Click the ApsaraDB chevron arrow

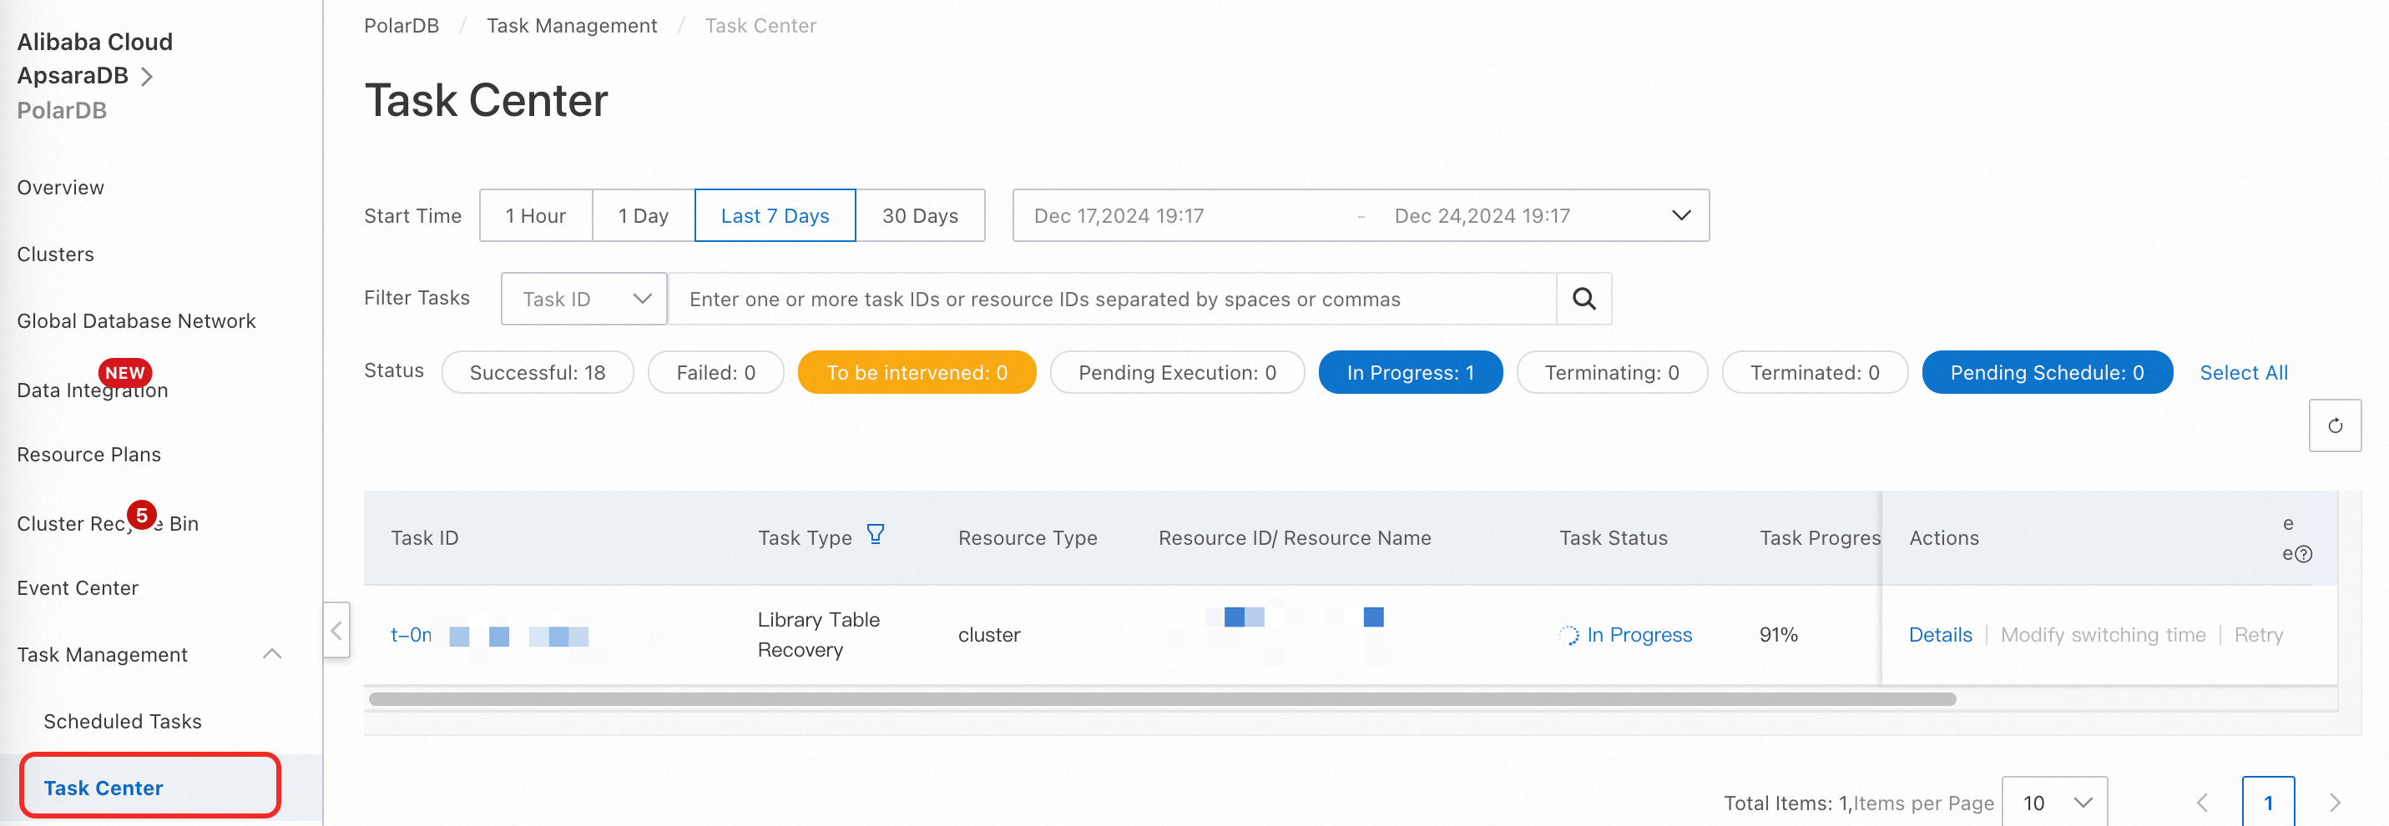(147, 76)
